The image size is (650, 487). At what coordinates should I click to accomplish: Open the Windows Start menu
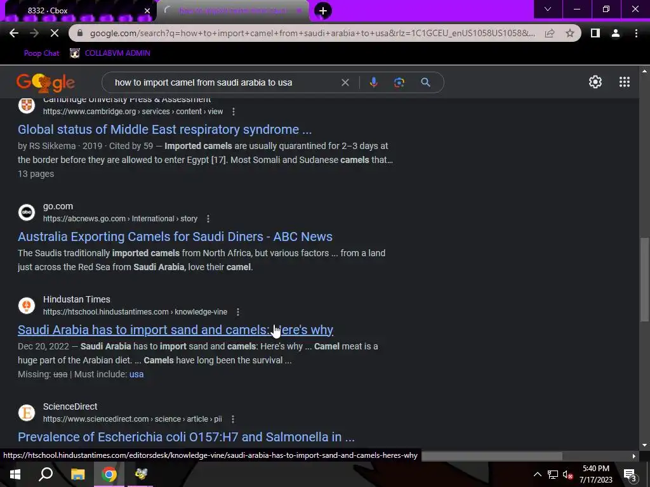(15, 474)
